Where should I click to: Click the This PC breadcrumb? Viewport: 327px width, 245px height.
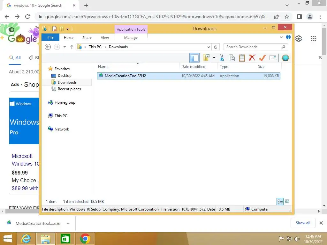pos(95,47)
